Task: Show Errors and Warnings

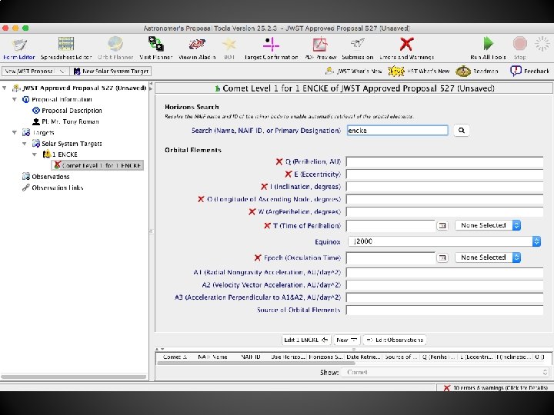Action: pyautogui.click(x=407, y=48)
